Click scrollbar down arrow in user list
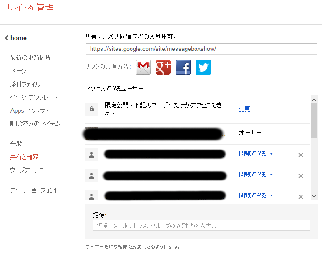Screen dimensions: 322x255 tap(314, 196)
